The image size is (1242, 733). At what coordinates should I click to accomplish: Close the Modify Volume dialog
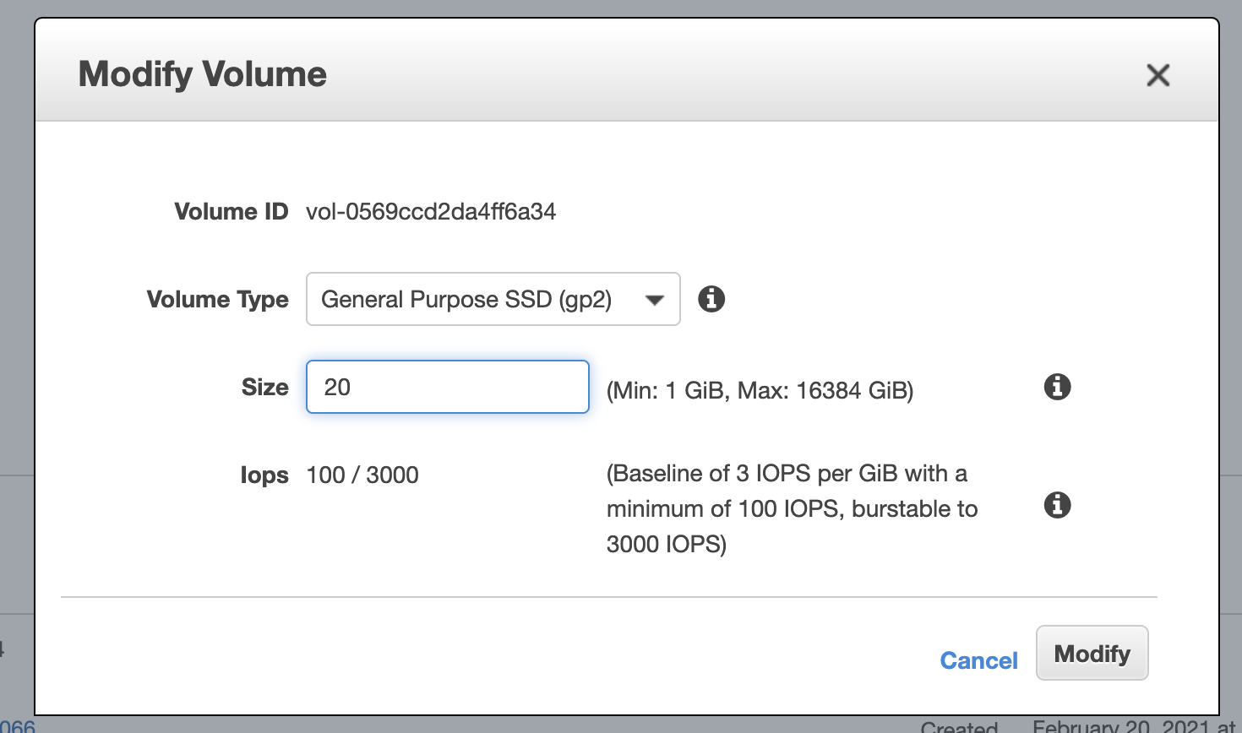click(1158, 75)
